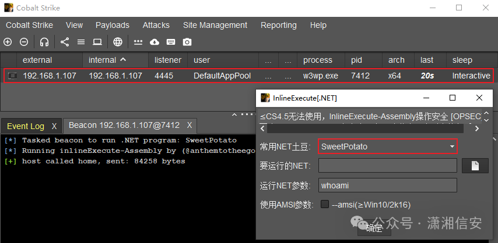This screenshot has height=243, width=498.
Task: Open downloaded files via the cloud icon
Action: (155, 42)
